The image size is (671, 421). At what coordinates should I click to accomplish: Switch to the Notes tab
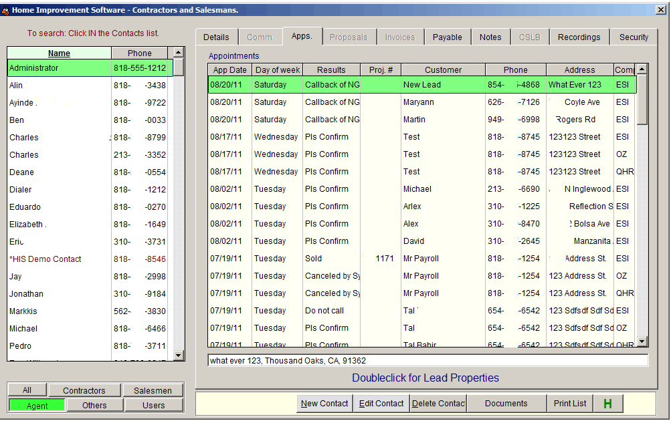pos(490,37)
